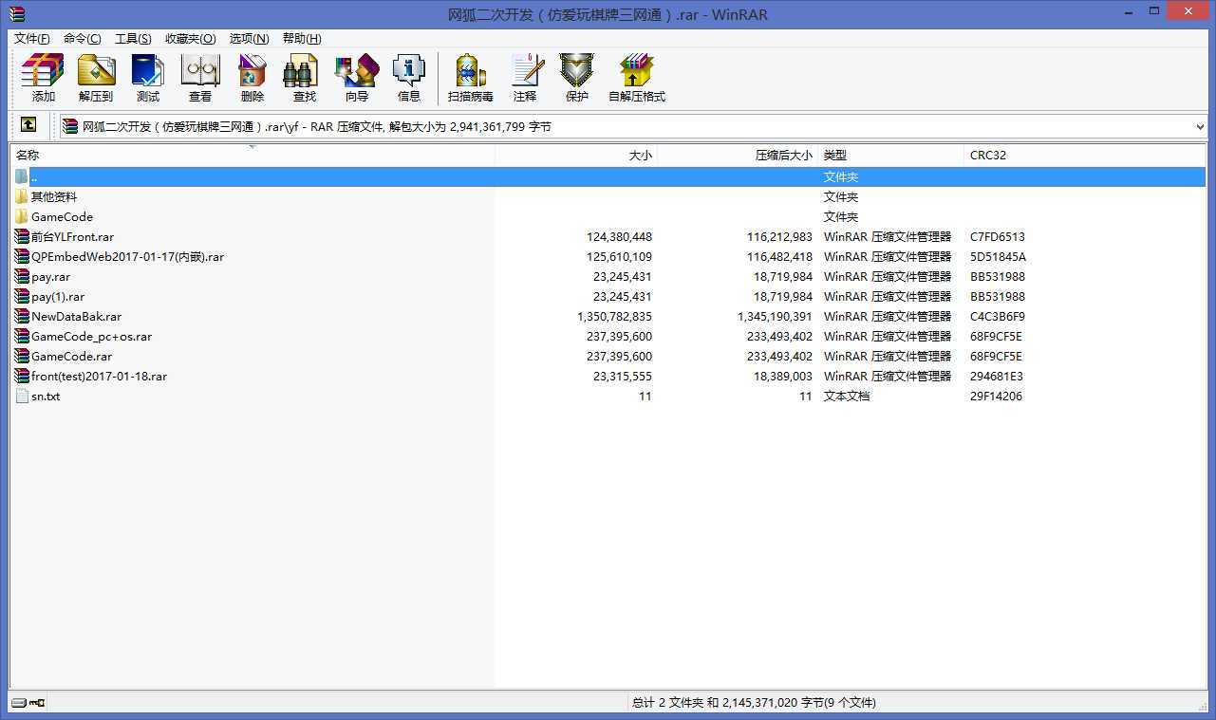
Task: Click the 解压到 (Extract To) icon
Action: pyautogui.click(x=96, y=78)
